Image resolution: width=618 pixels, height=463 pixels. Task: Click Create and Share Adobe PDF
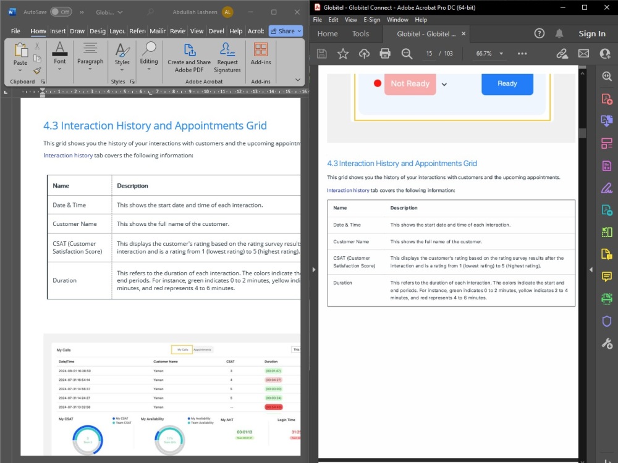tap(189, 58)
